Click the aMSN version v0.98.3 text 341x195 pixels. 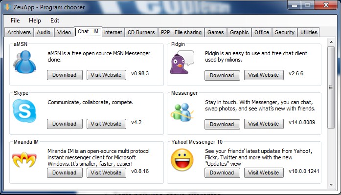point(140,73)
